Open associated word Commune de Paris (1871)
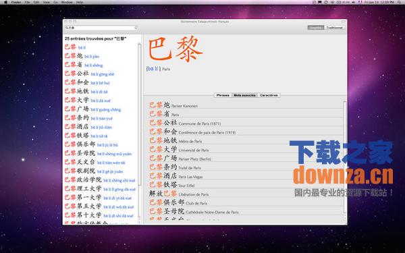This screenshot has height=253, width=405. [185, 123]
